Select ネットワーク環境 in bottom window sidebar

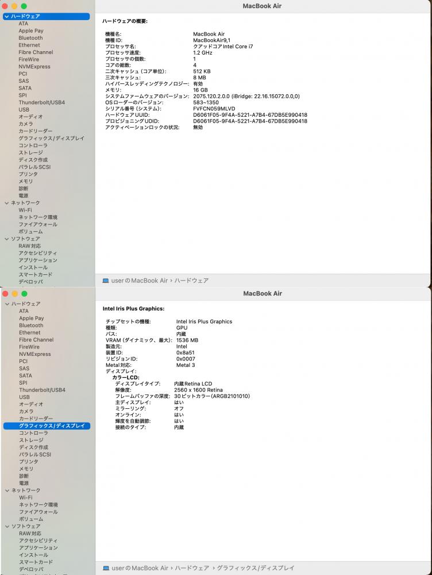click(x=38, y=505)
